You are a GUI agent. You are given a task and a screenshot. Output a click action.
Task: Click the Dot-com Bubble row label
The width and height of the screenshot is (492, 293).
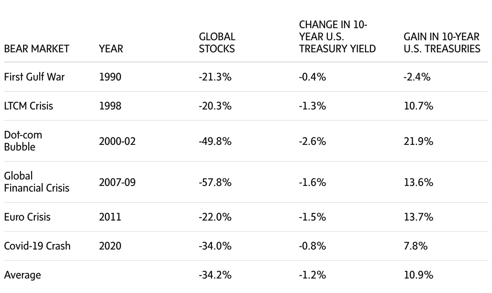click(23, 141)
